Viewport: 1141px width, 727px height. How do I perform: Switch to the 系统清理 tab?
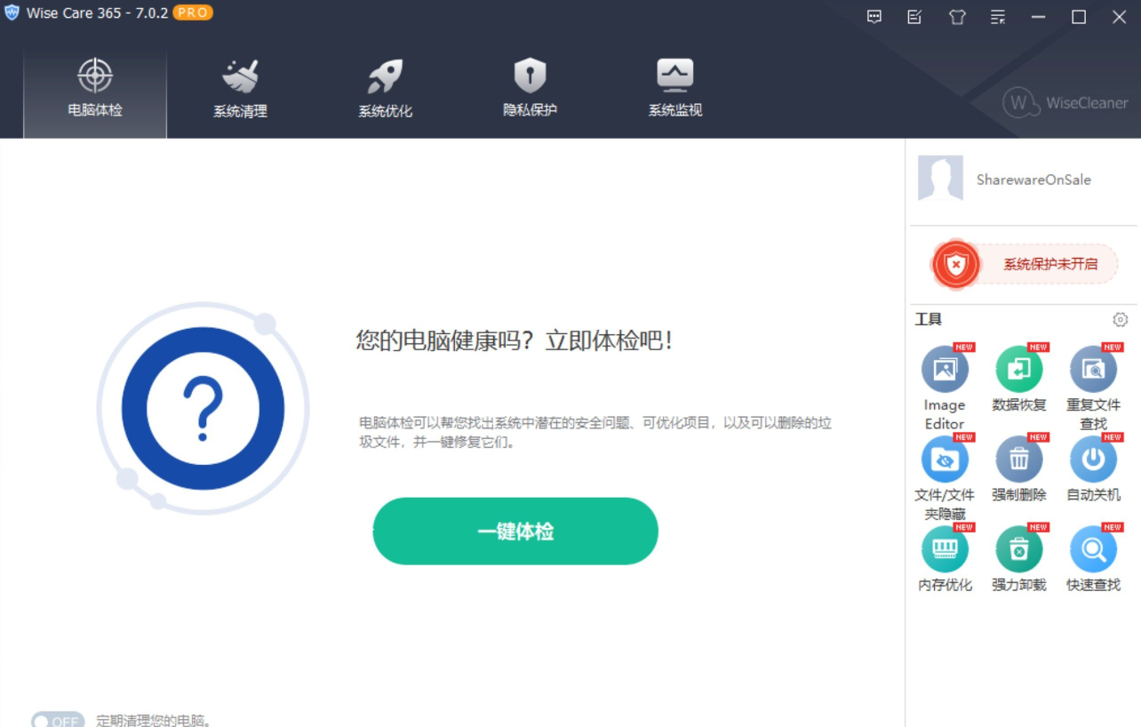click(x=240, y=90)
